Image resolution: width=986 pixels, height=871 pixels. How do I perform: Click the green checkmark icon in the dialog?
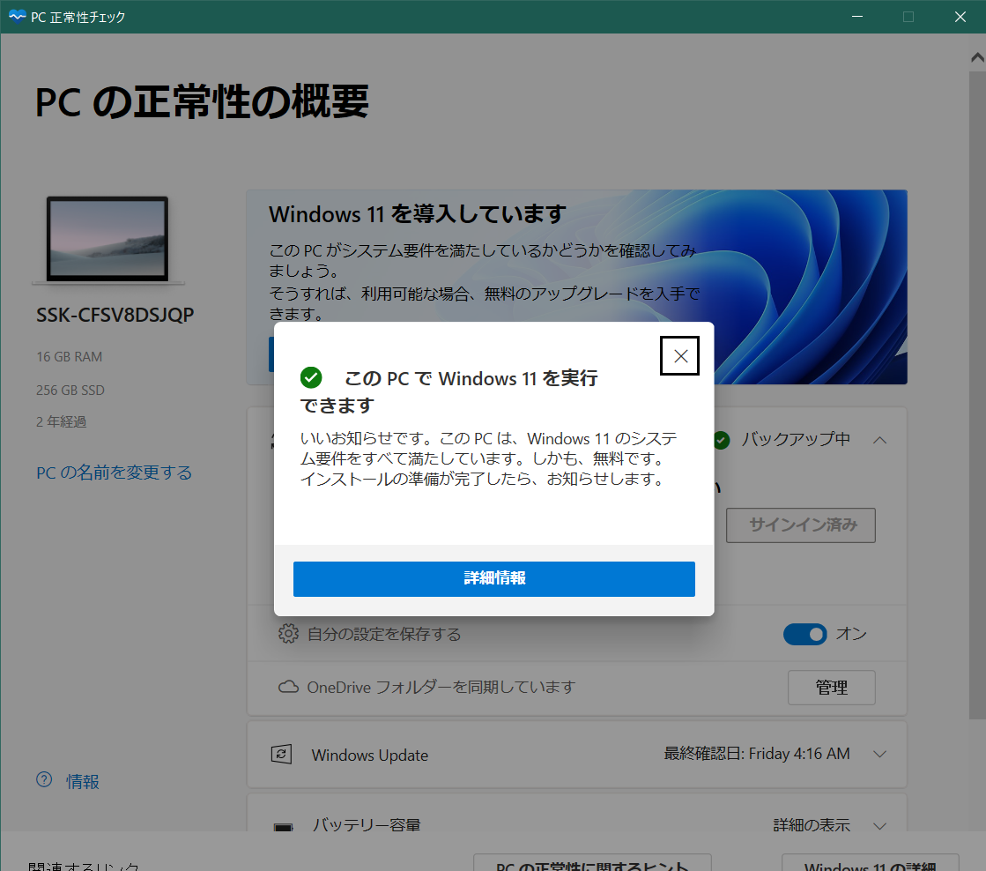pyautogui.click(x=311, y=377)
